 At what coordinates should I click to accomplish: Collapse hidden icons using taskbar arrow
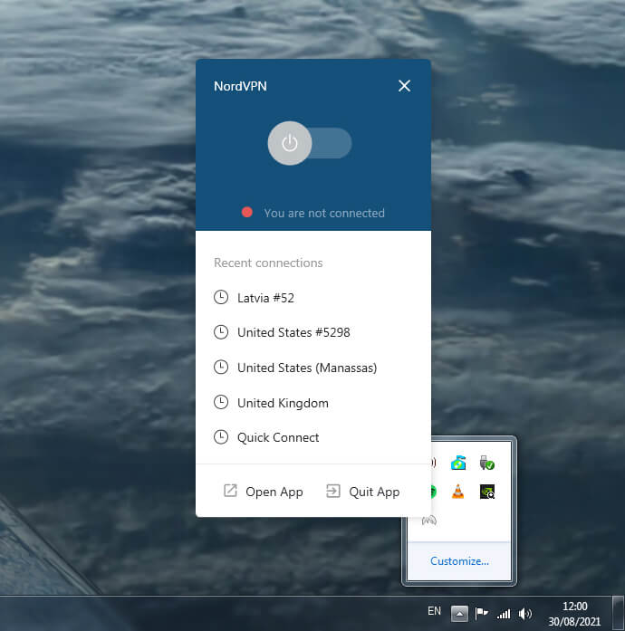(459, 614)
